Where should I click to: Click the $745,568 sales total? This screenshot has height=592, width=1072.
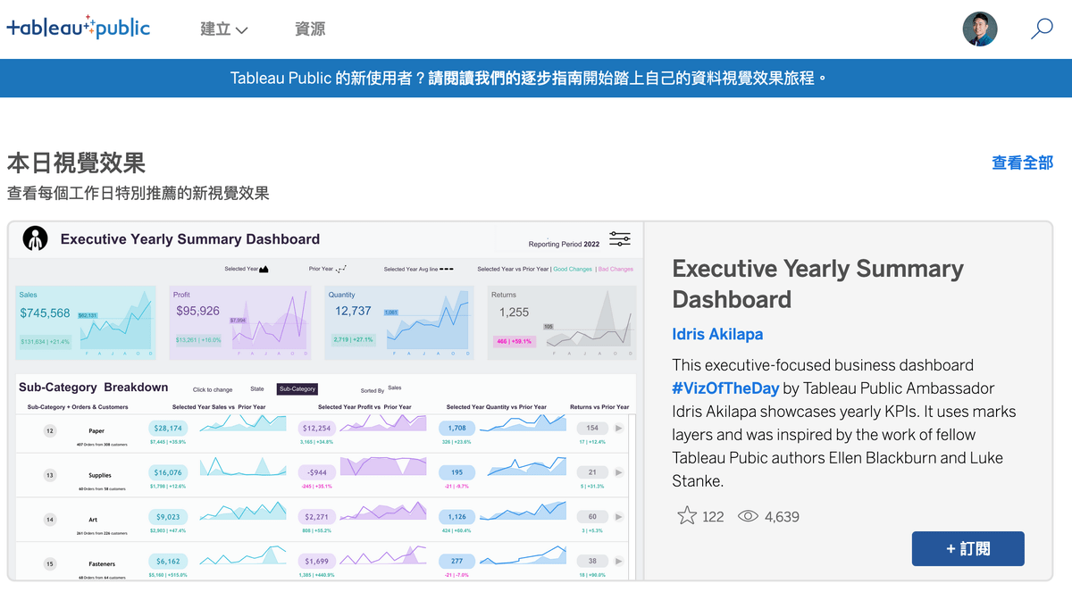point(45,313)
